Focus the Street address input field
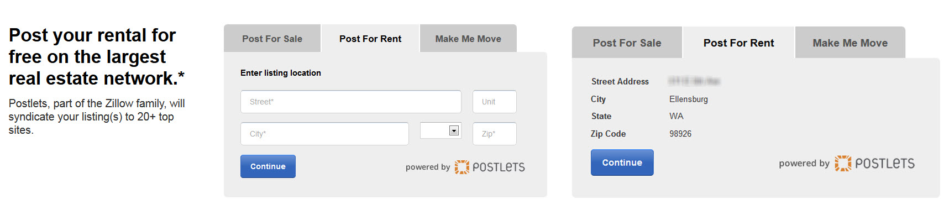This screenshot has width=949, height=215. click(351, 102)
